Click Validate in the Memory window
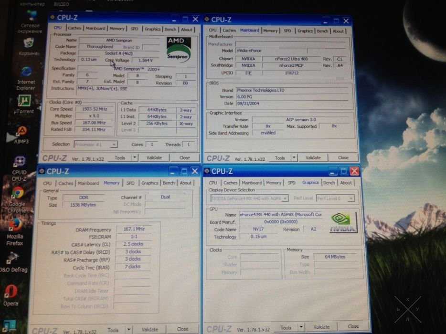Viewport: 446px width, 334px height. coord(149,329)
